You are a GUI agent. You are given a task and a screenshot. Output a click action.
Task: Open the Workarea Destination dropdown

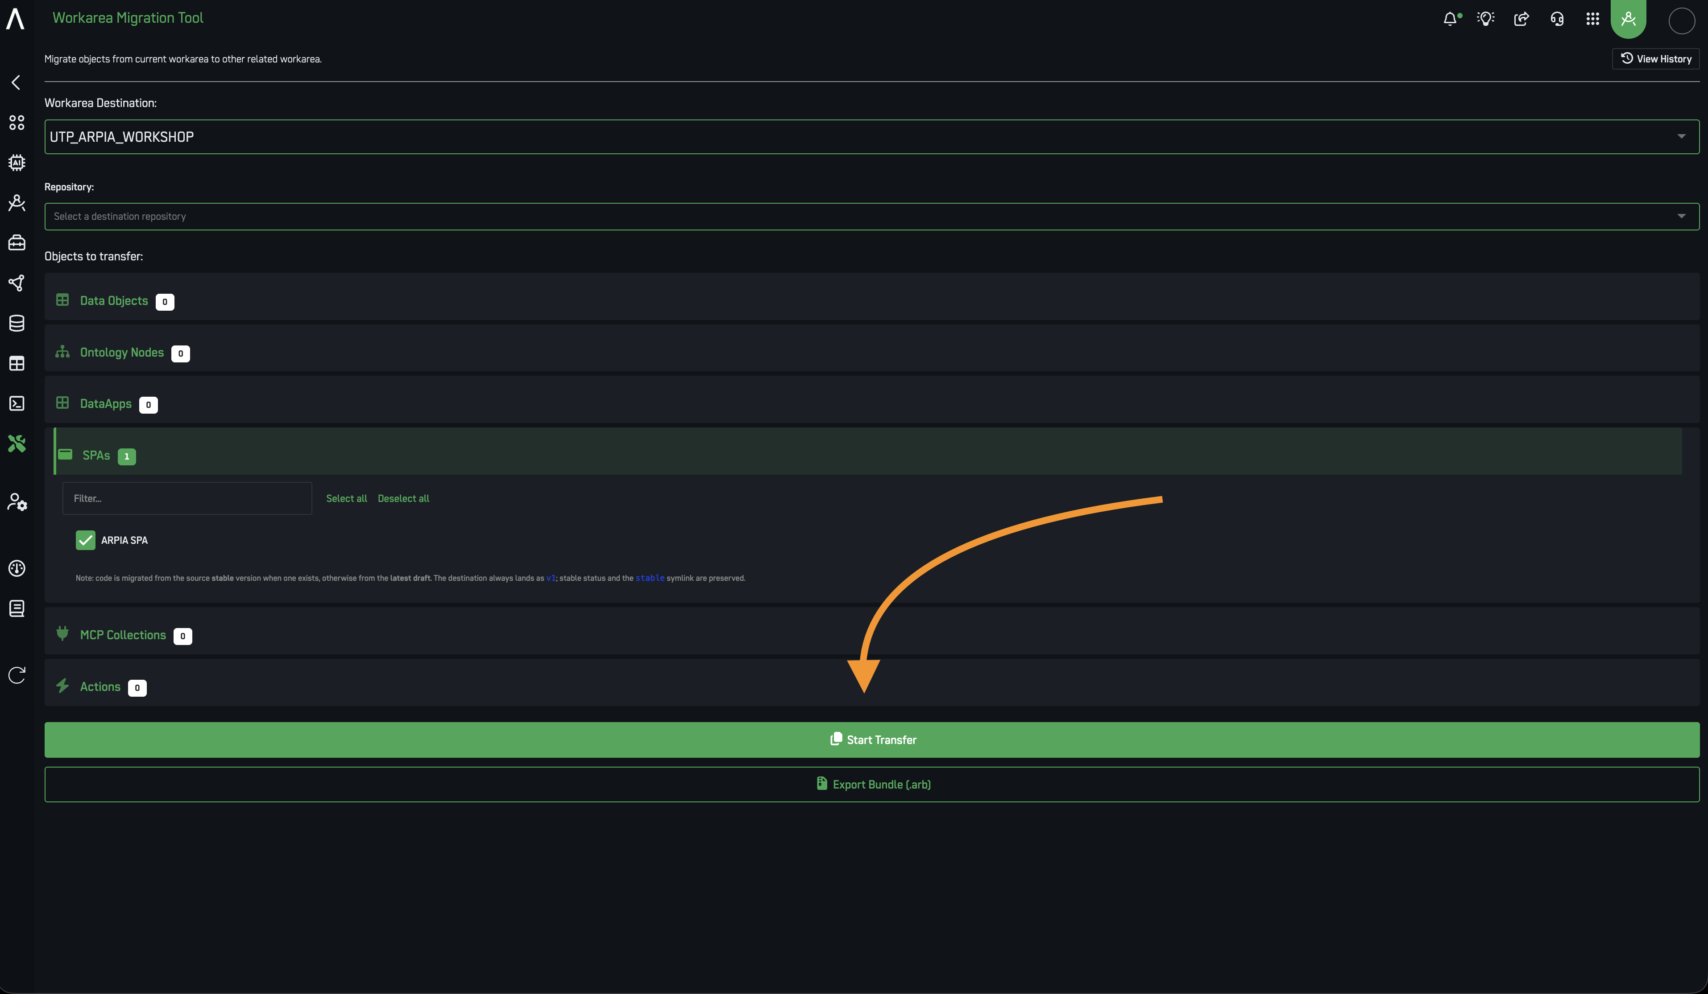pyautogui.click(x=871, y=137)
